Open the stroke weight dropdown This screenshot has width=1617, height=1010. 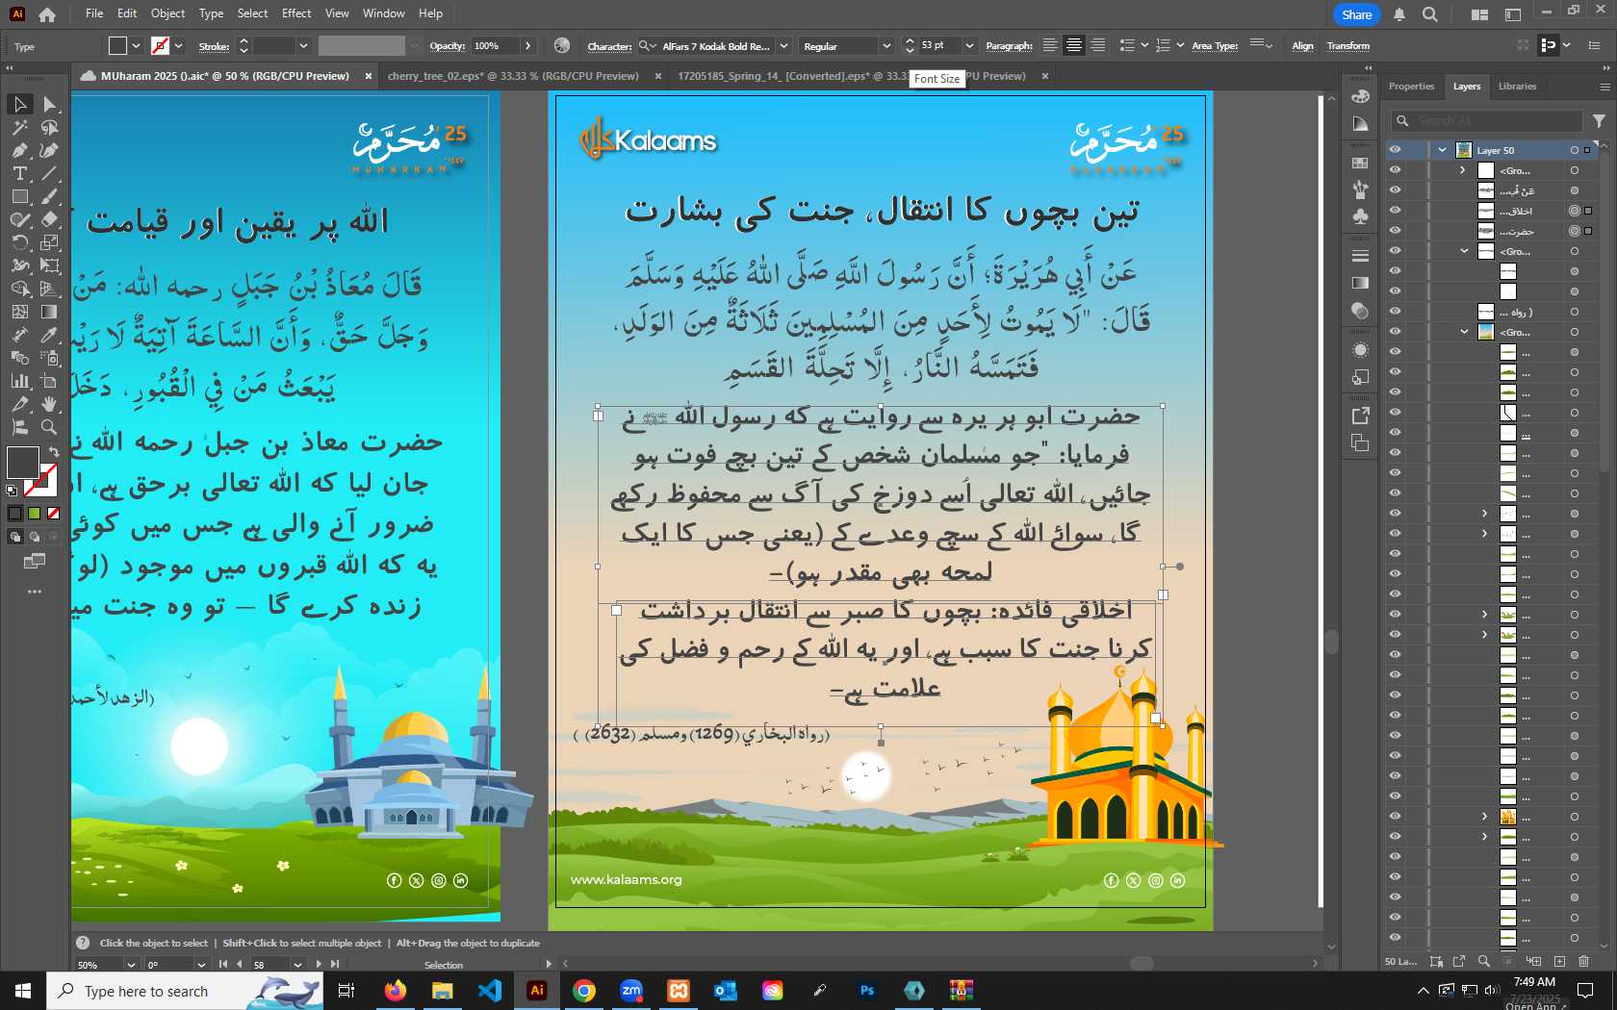(x=303, y=46)
